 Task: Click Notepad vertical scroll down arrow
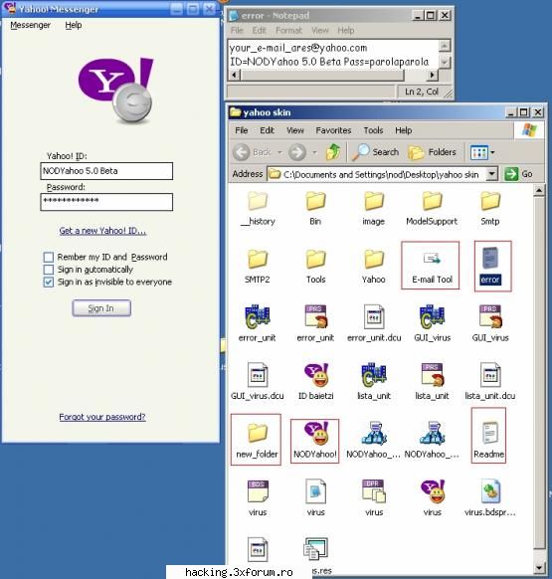pyautogui.click(x=445, y=62)
